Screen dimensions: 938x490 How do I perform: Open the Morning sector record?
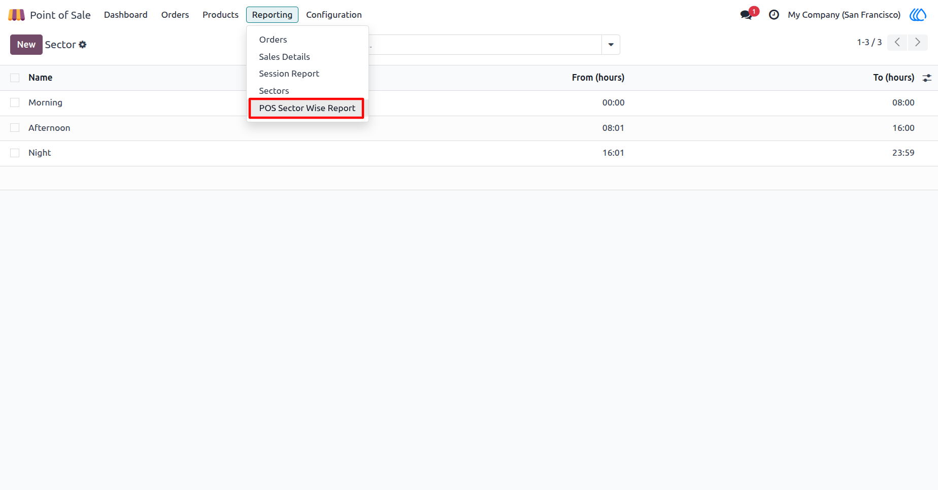pos(46,102)
